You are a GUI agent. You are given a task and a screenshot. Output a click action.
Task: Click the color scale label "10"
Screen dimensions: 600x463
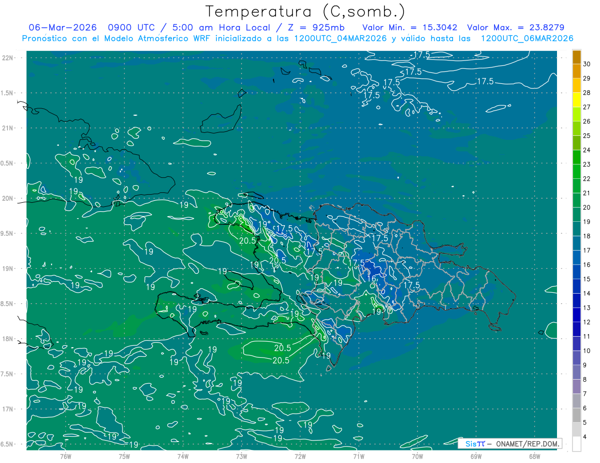click(587, 351)
